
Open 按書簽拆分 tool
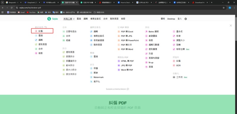(71, 61)
